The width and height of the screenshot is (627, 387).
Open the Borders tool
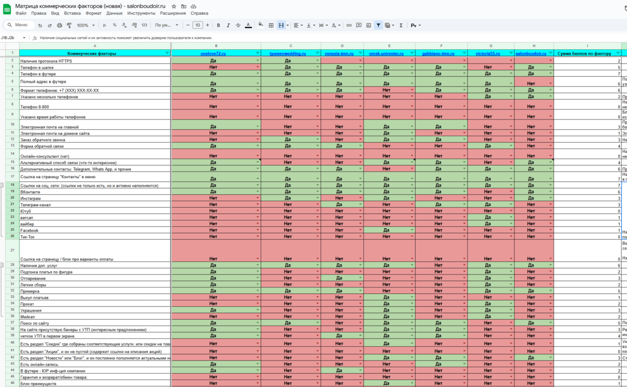(x=271, y=25)
